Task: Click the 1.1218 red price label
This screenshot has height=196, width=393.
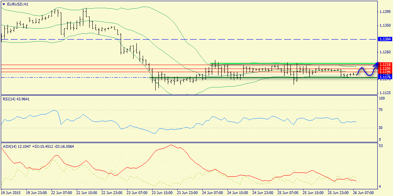Action: (x=385, y=65)
